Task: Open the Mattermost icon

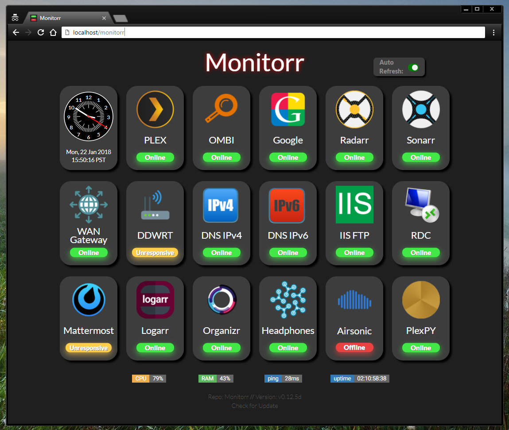Action: (x=89, y=299)
